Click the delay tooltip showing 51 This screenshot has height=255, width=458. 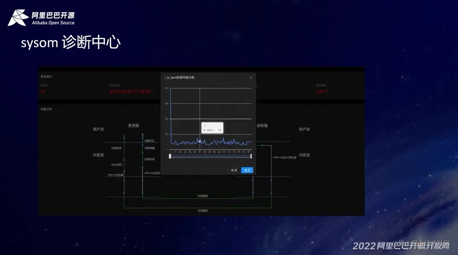click(x=212, y=128)
